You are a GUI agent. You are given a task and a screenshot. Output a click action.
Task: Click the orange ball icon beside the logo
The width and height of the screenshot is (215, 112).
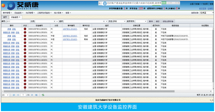click(x=3, y=5)
